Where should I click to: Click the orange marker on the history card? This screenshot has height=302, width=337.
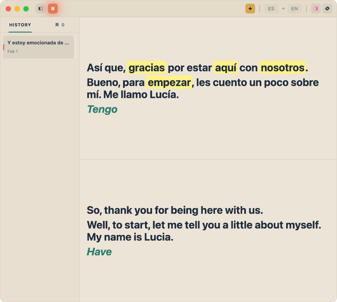[x=3, y=47]
